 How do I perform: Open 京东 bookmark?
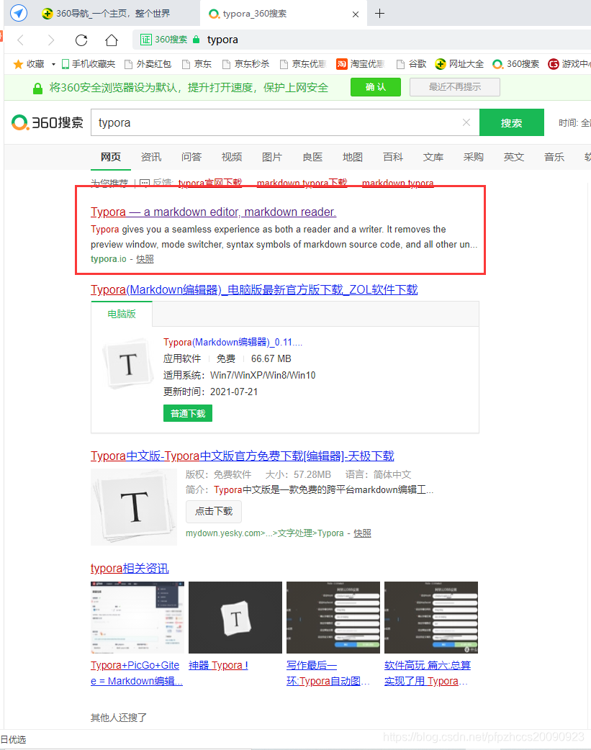[197, 64]
